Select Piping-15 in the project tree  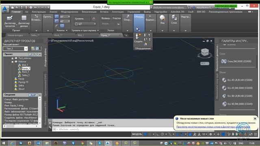click(23, 82)
